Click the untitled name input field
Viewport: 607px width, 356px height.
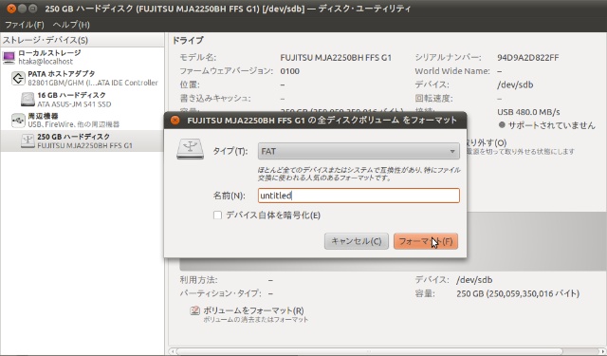tap(359, 196)
